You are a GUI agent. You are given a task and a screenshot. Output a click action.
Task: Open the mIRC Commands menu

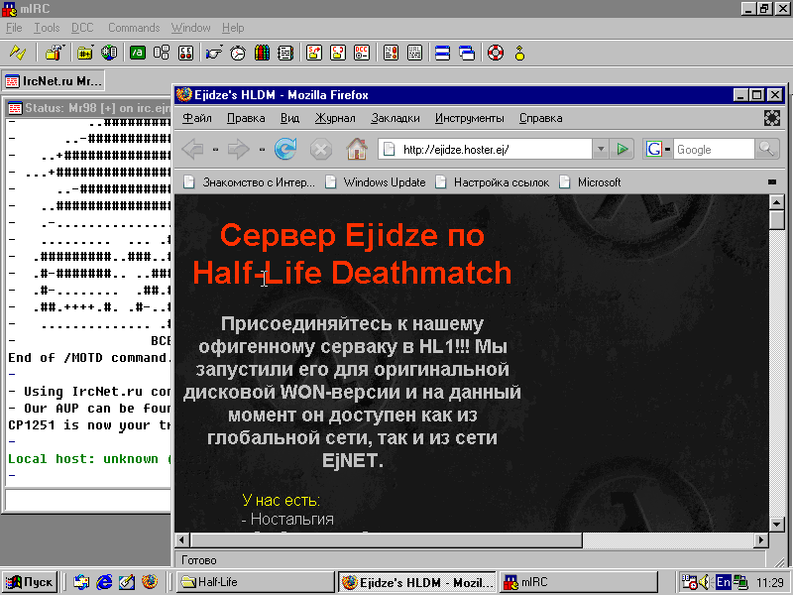coord(134,28)
